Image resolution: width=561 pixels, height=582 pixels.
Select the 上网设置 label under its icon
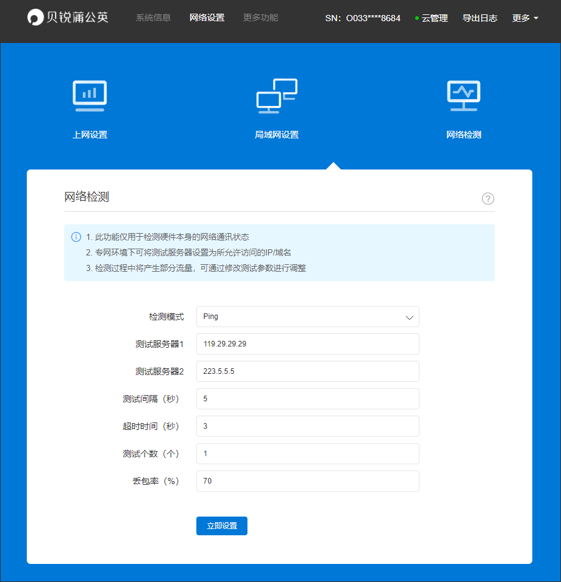89,134
